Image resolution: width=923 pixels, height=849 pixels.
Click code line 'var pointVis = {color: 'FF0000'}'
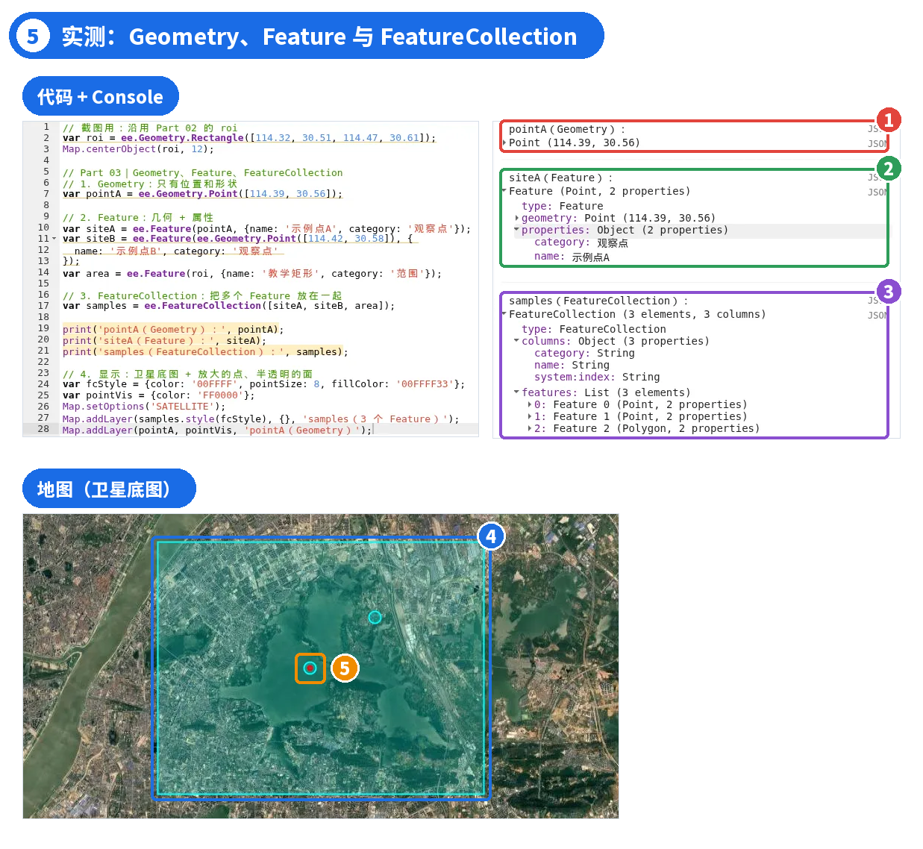159,395
